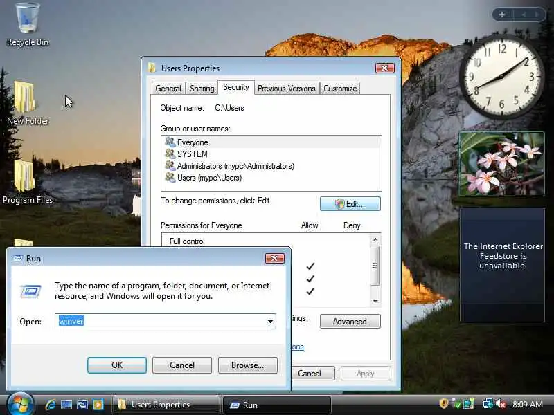Image resolution: width=554 pixels, height=415 pixels.
Task: Click Cancel in Users Properties window
Action: tap(313, 373)
